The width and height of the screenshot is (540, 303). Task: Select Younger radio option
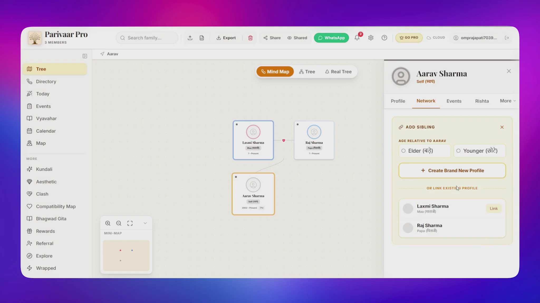point(480,151)
